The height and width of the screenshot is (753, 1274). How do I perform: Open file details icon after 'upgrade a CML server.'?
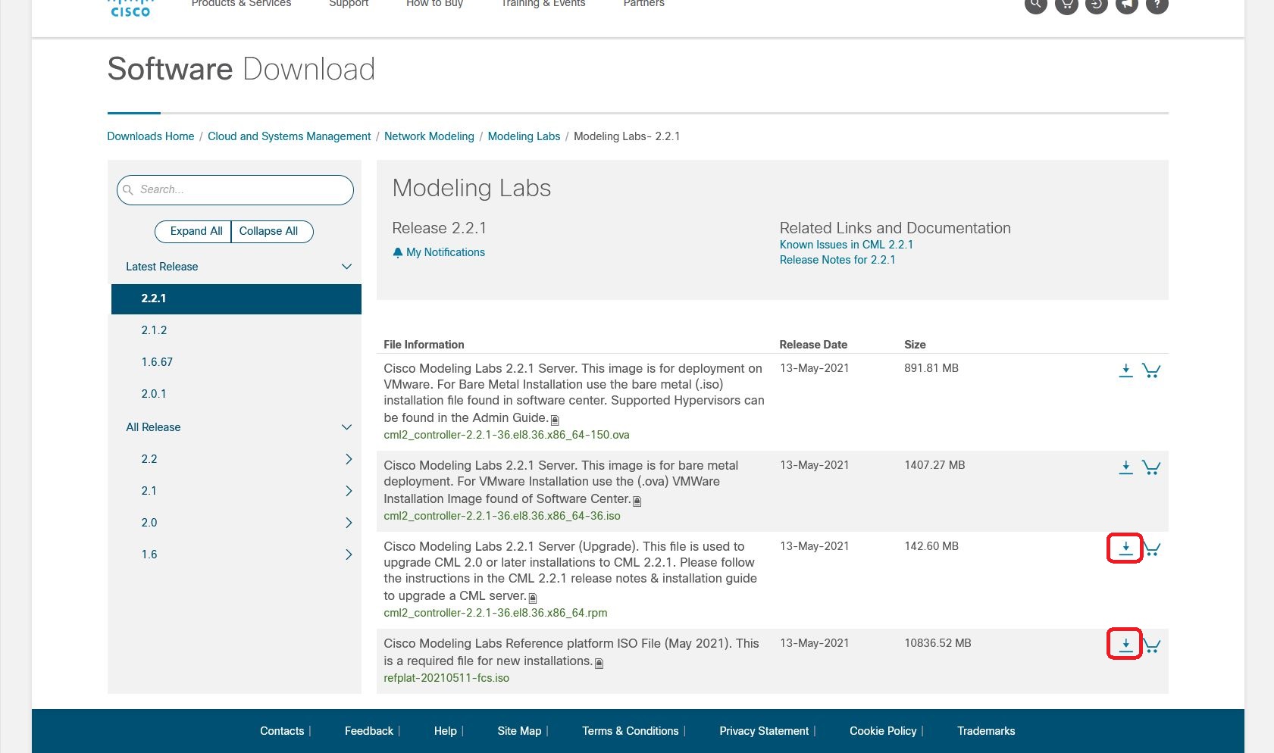click(533, 598)
